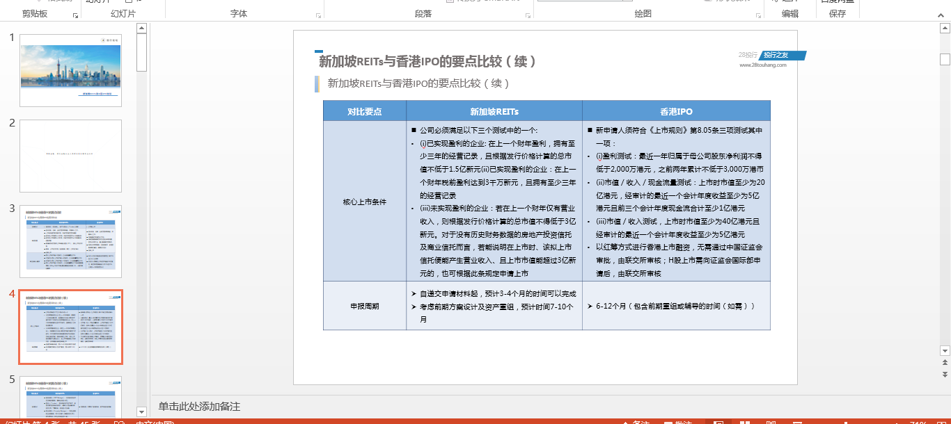Select slide 3 thumbnail
This screenshot has height=424, width=951.
70,241
